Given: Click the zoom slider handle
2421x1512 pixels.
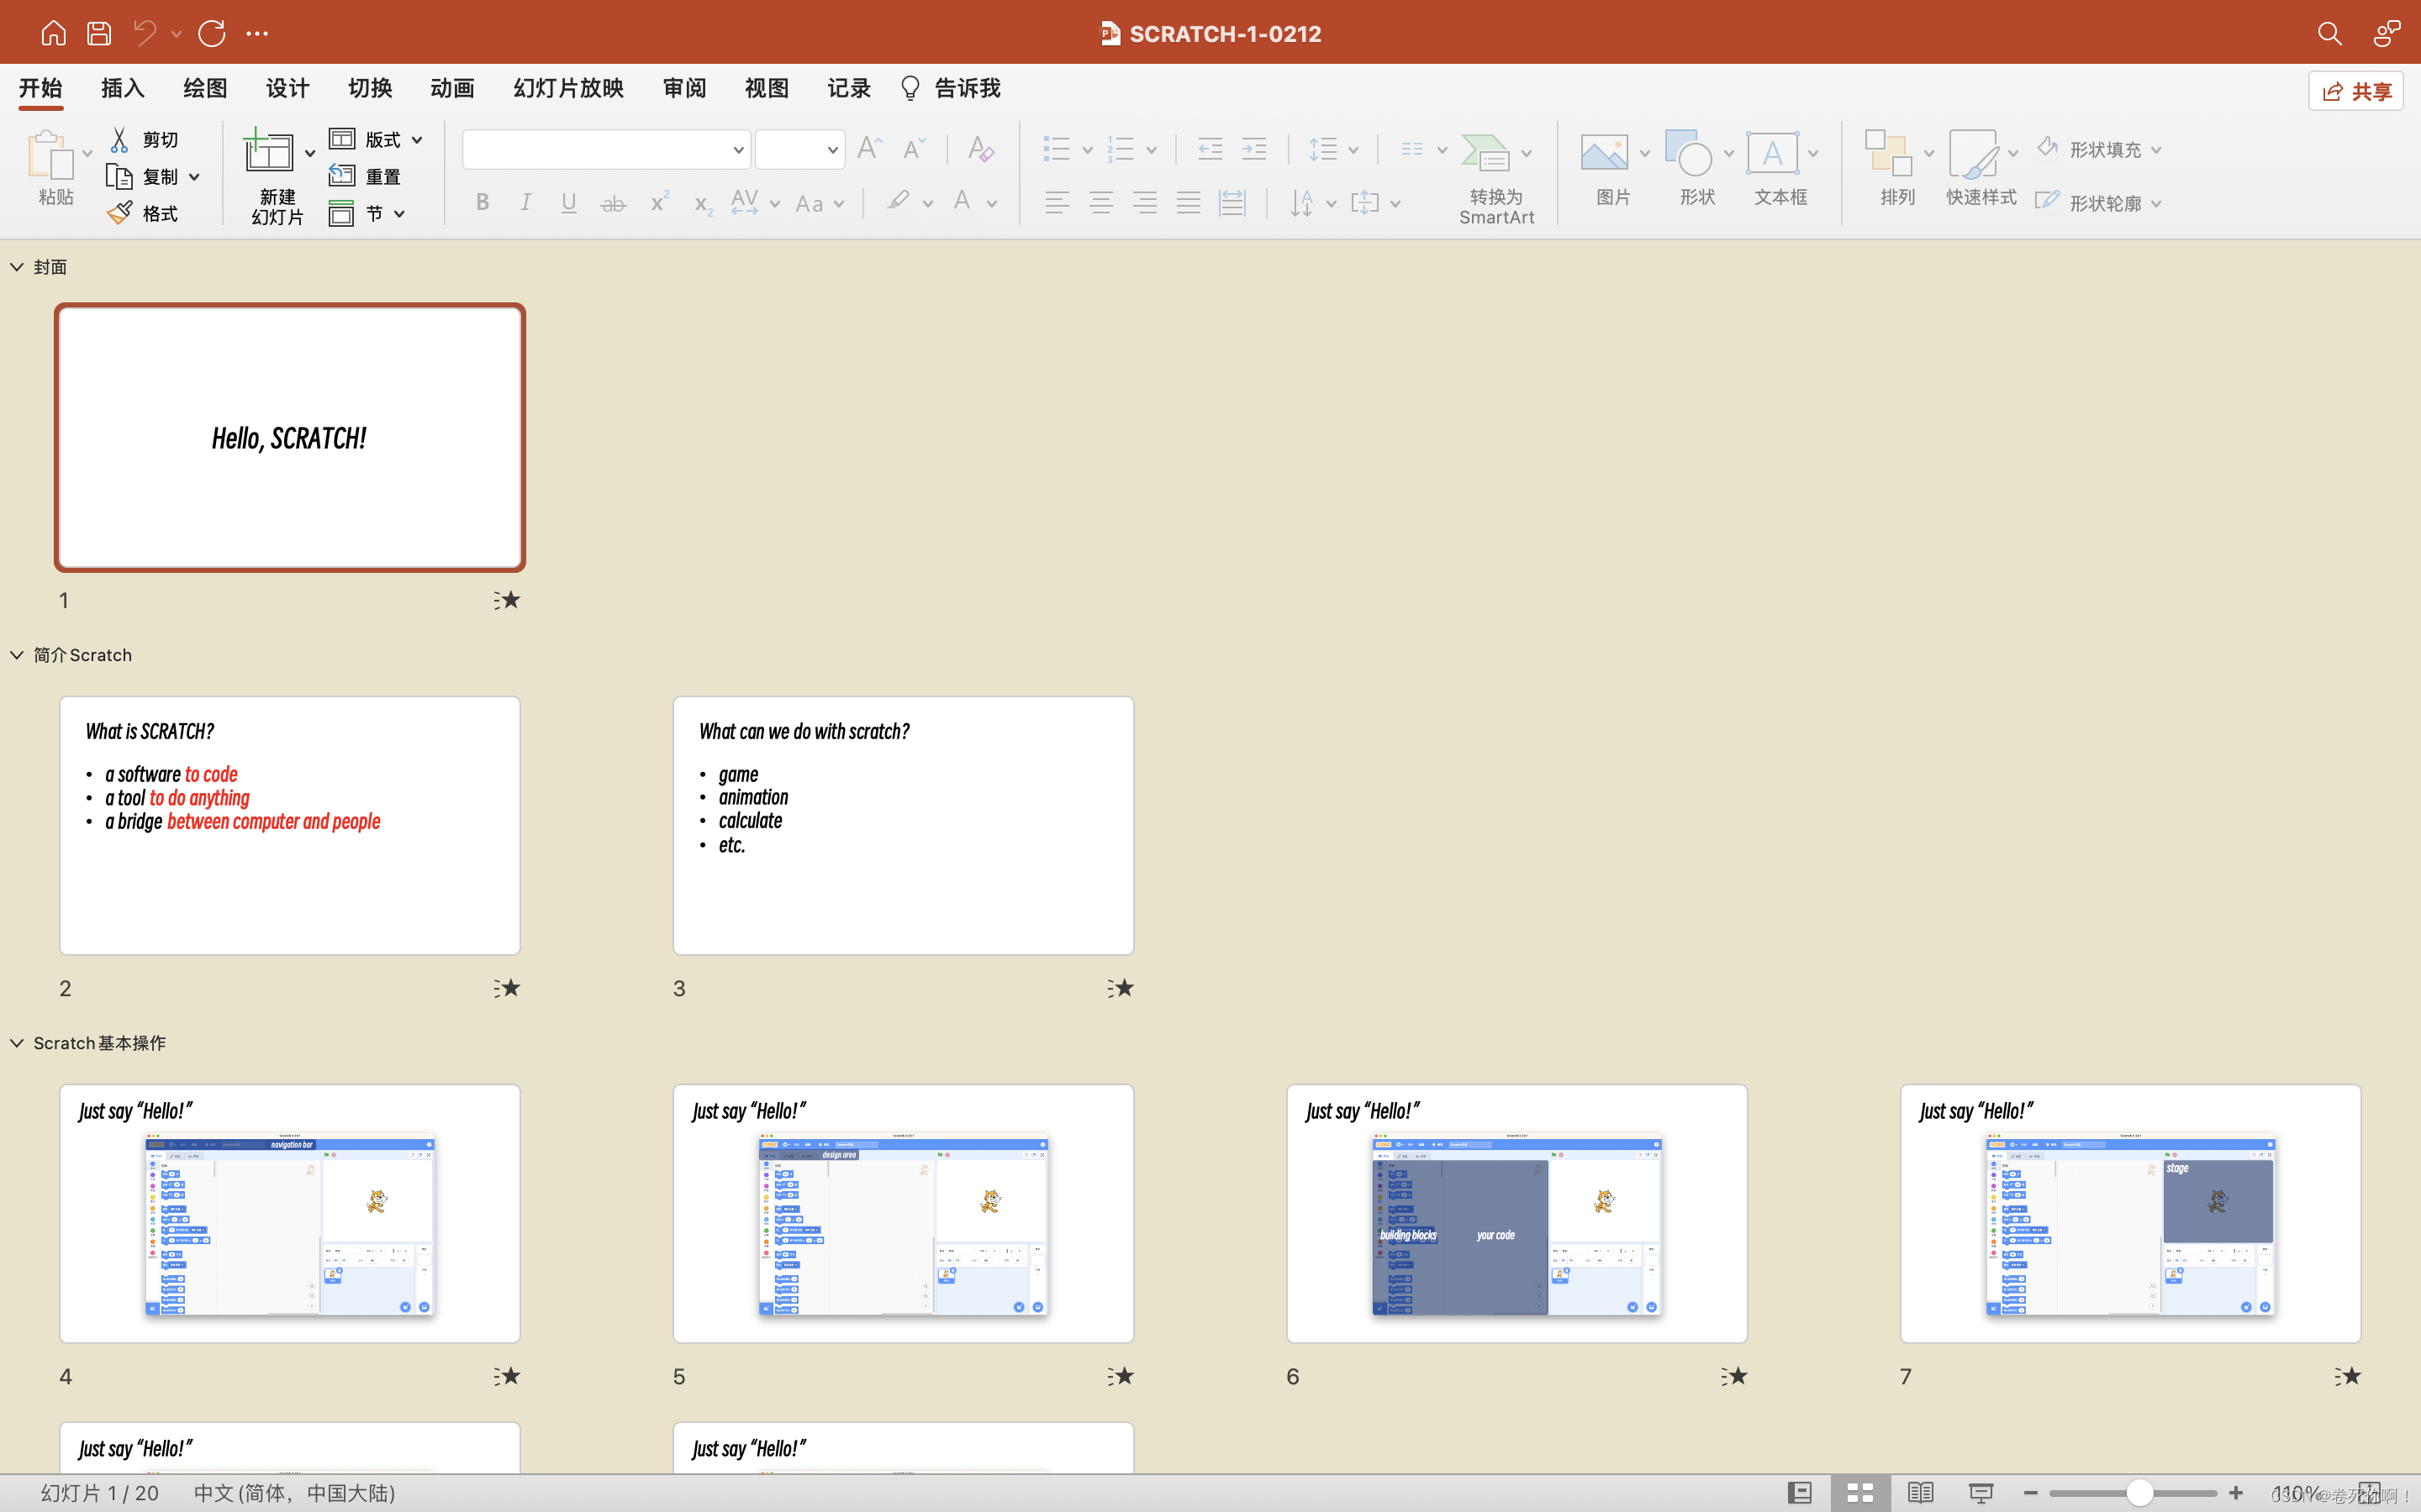Looking at the screenshot, I should [x=2139, y=1492].
